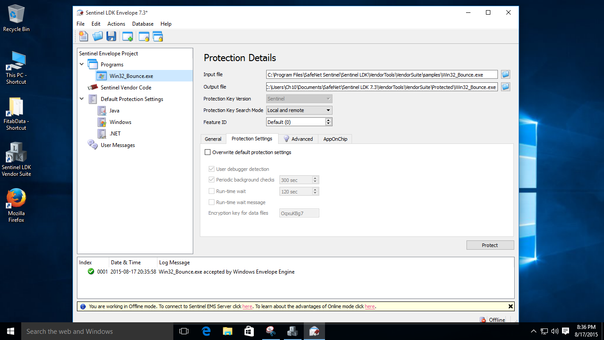
Task: Show hidden system tray icons
Action: pyautogui.click(x=533, y=331)
